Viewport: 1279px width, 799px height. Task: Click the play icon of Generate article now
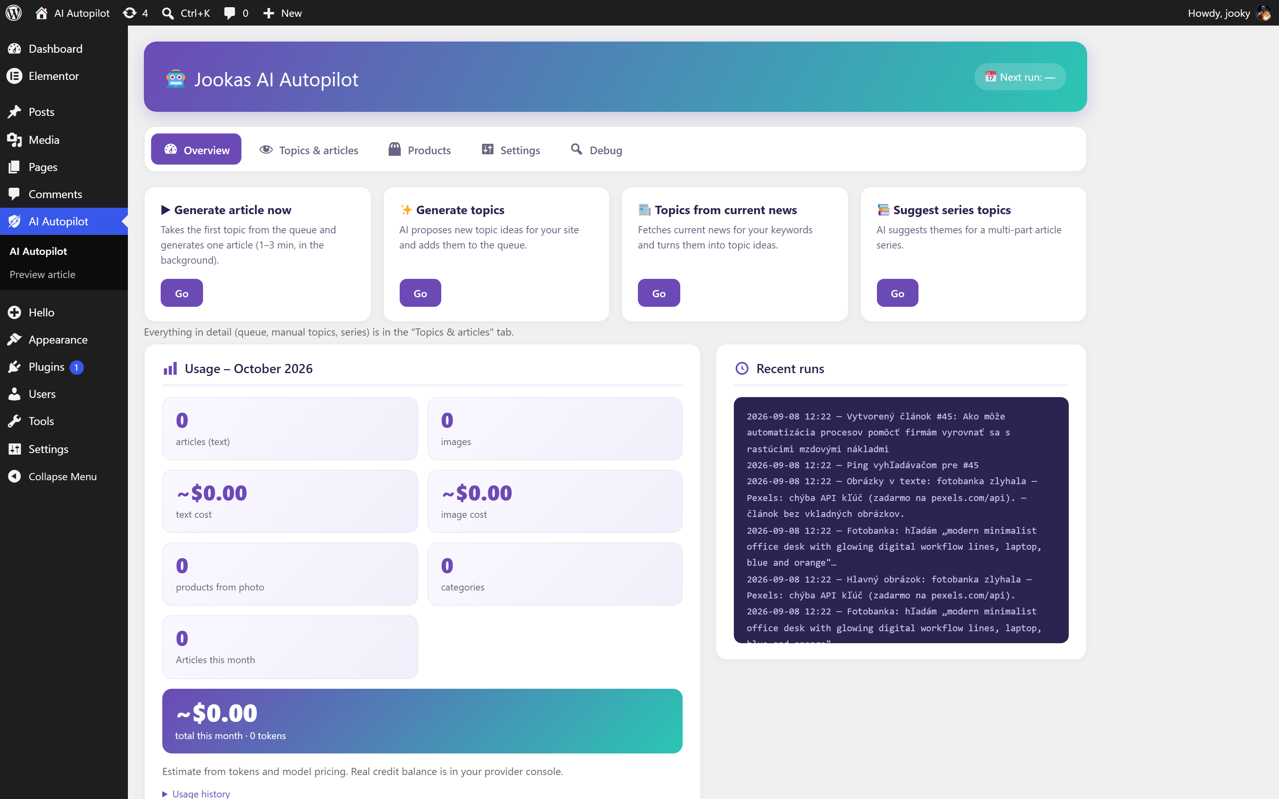tap(165, 210)
